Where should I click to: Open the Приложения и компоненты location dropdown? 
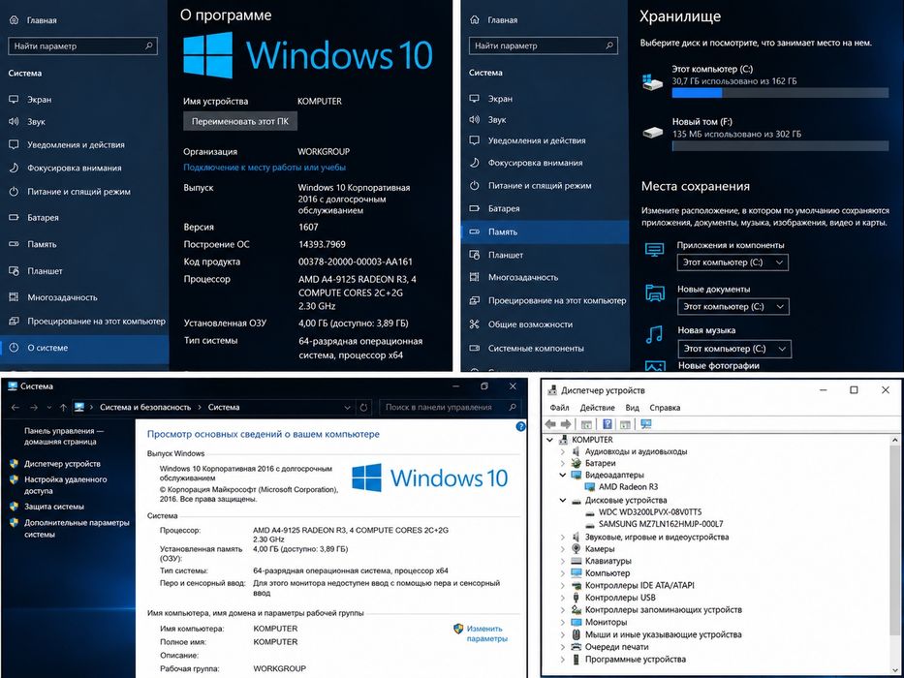733,262
